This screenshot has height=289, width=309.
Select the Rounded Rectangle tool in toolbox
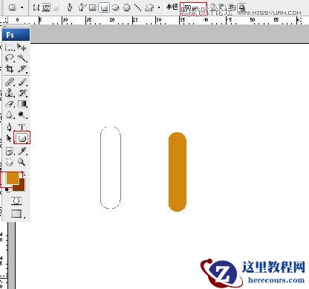[x=22, y=138]
